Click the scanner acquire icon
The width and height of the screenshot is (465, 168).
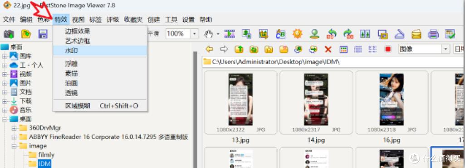pos(400,34)
